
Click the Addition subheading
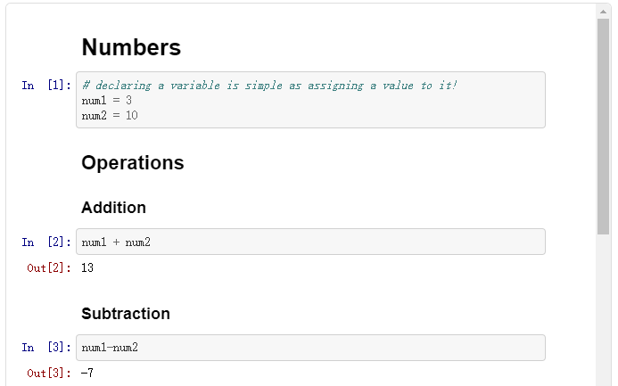[x=113, y=208]
